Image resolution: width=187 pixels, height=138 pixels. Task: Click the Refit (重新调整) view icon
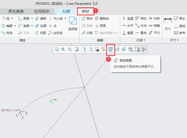(57, 50)
